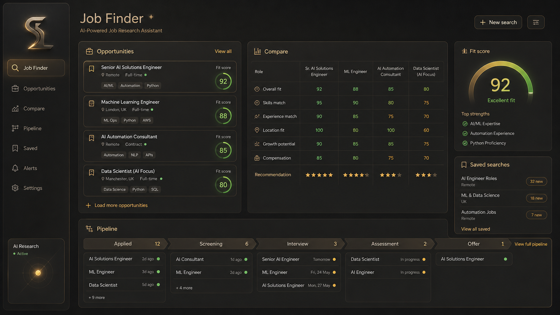Open AI Consultant screening entry
The image size is (560, 315).
[212, 259]
